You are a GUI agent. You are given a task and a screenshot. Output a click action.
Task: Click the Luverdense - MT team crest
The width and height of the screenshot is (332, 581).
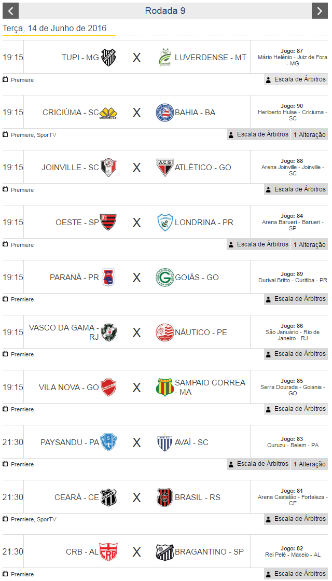coord(164,57)
